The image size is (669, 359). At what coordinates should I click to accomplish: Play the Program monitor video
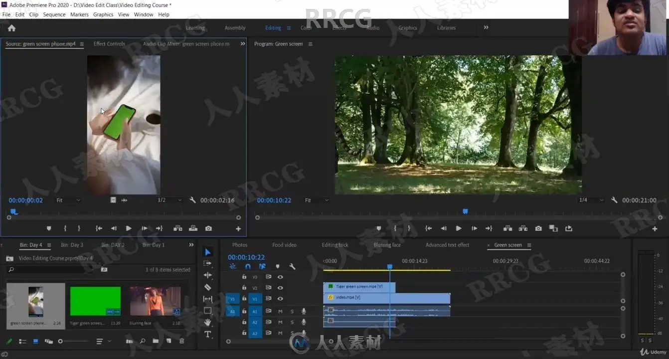459,228
